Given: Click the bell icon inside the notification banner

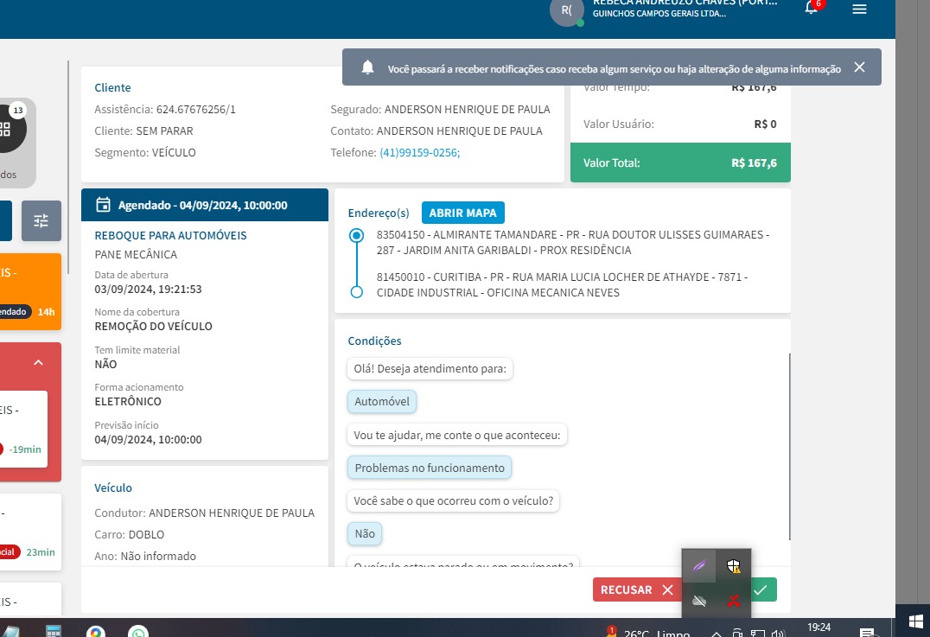Looking at the screenshot, I should [367, 67].
